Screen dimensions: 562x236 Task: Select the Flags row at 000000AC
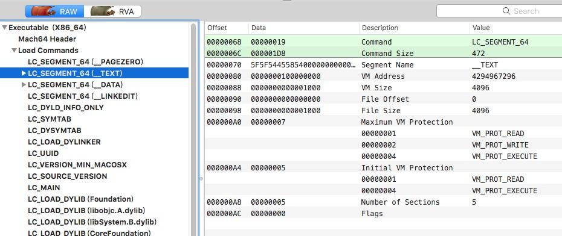tap(383, 213)
